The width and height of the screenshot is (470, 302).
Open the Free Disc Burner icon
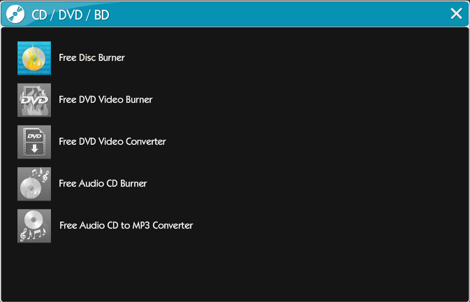[34, 58]
